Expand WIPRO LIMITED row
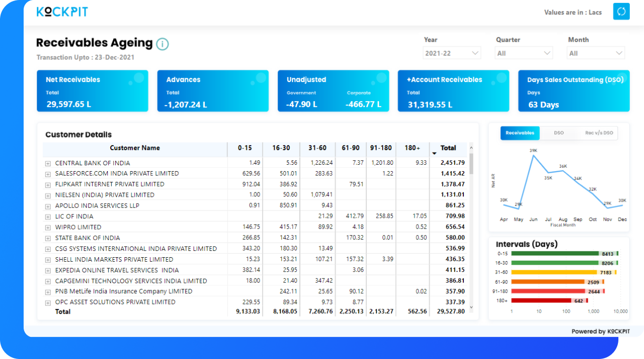Viewport: 644px width, 359px height. (x=48, y=228)
